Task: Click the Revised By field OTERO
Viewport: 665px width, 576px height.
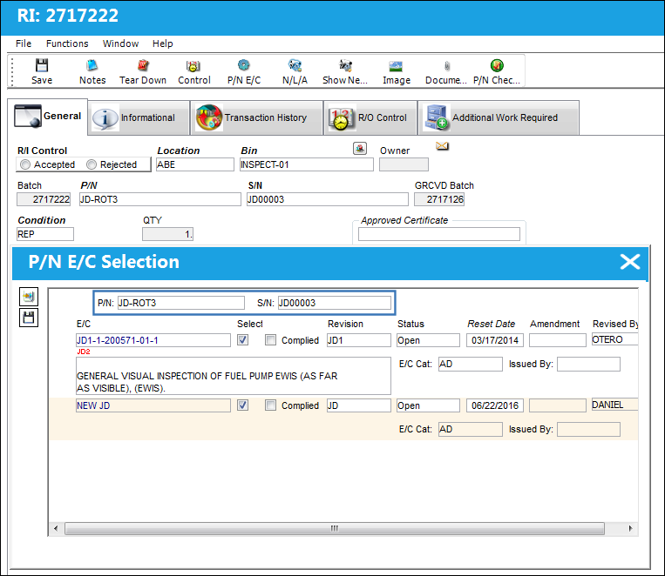Action: [615, 339]
